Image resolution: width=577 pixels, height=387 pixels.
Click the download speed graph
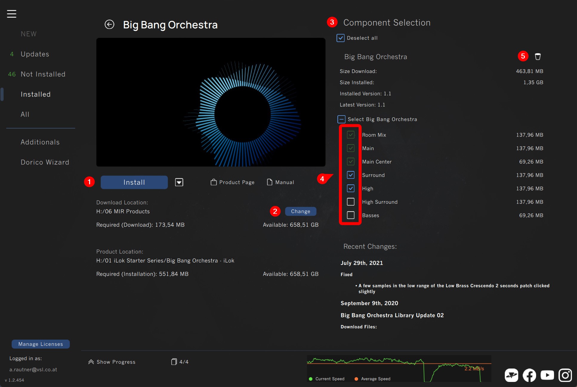coord(399,368)
